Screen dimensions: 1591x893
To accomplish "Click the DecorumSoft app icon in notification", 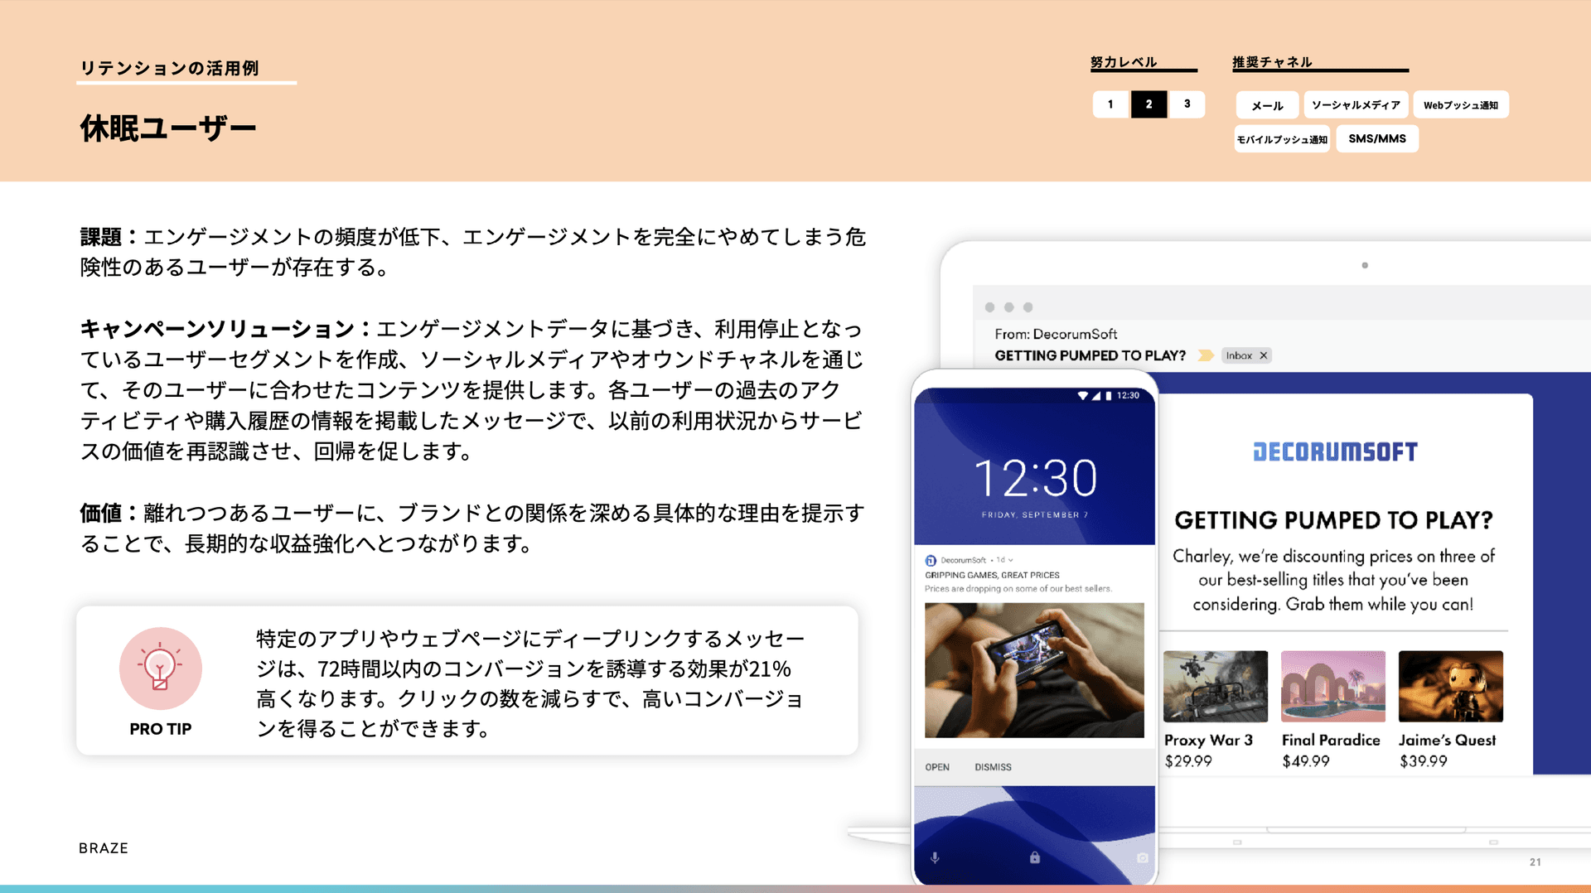I will [931, 561].
